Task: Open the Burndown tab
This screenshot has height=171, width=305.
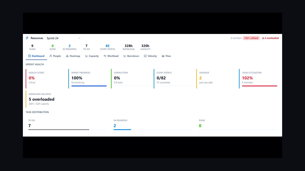Action: point(131,56)
